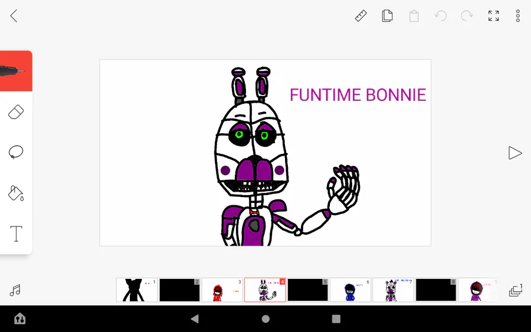Tap the app icon in navigation bar
Screen dimensions: 531x332
click(19, 318)
